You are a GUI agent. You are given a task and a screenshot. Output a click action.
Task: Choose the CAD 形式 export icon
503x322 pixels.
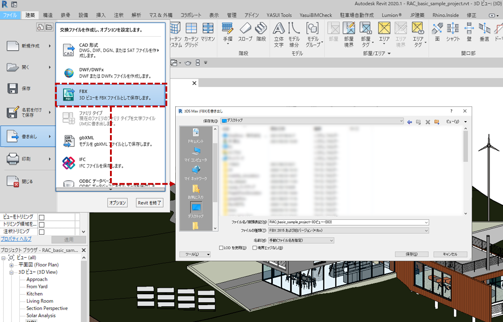pyautogui.click(x=68, y=50)
